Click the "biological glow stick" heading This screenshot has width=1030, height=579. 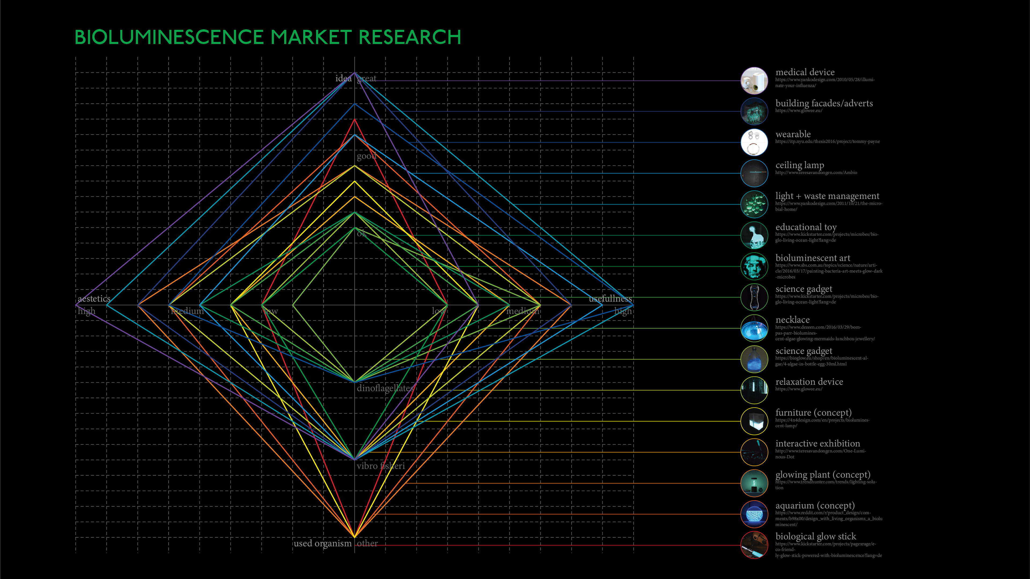click(816, 536)
